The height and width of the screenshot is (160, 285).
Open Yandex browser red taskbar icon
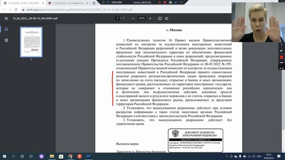pos(79,156)
